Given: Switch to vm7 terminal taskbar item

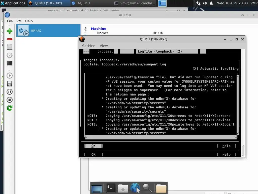Looking at the screenshot, I should point(135,3).
